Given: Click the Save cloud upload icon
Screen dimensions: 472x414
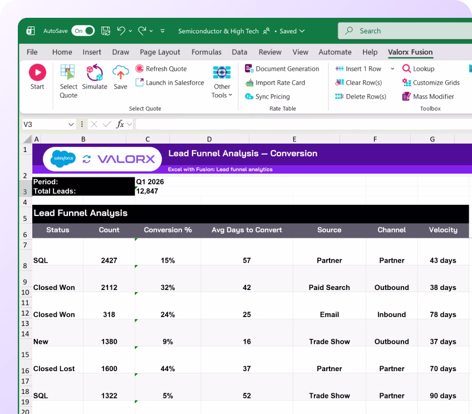Looking at the screenshot, I should (x=120, y=72).
